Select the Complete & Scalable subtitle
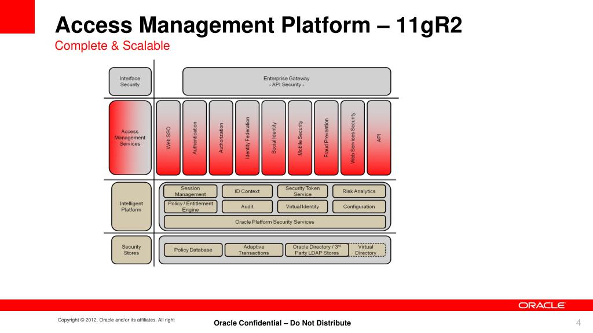Viewport: 593px width, 333px height. pyautogui.click(x=112, y=46)
